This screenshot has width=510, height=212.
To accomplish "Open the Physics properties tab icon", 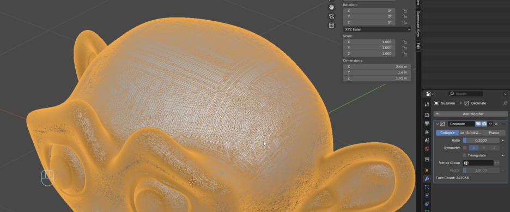I will point(427,196).
